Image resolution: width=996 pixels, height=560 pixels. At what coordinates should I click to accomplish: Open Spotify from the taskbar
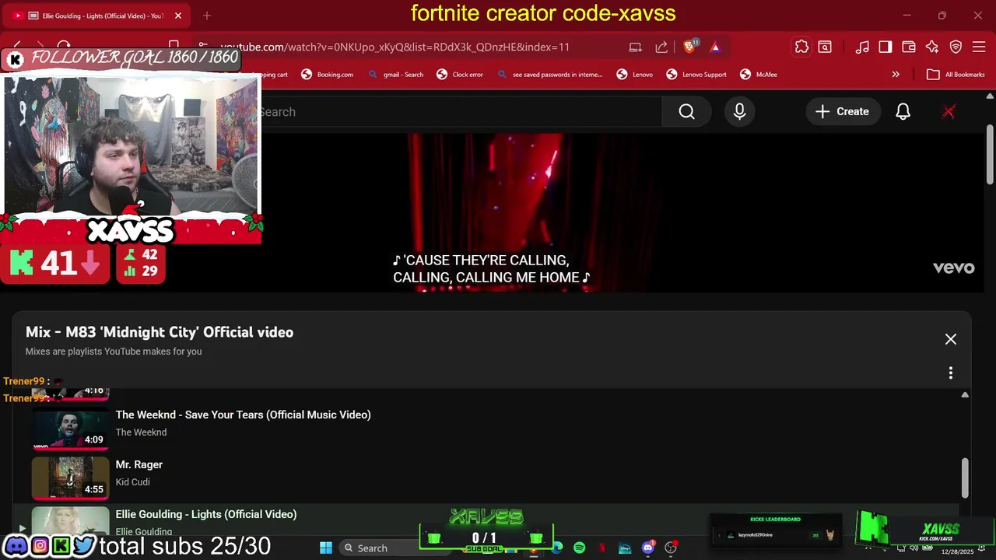point(579,548)
